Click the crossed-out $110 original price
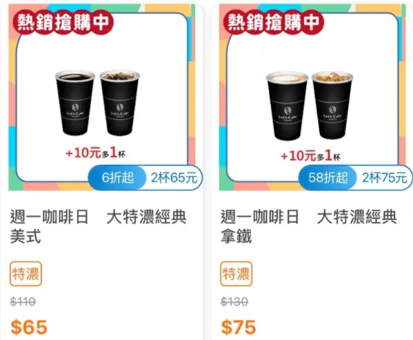The width and height of the screenshot is (413, 340). coord(23,301)
